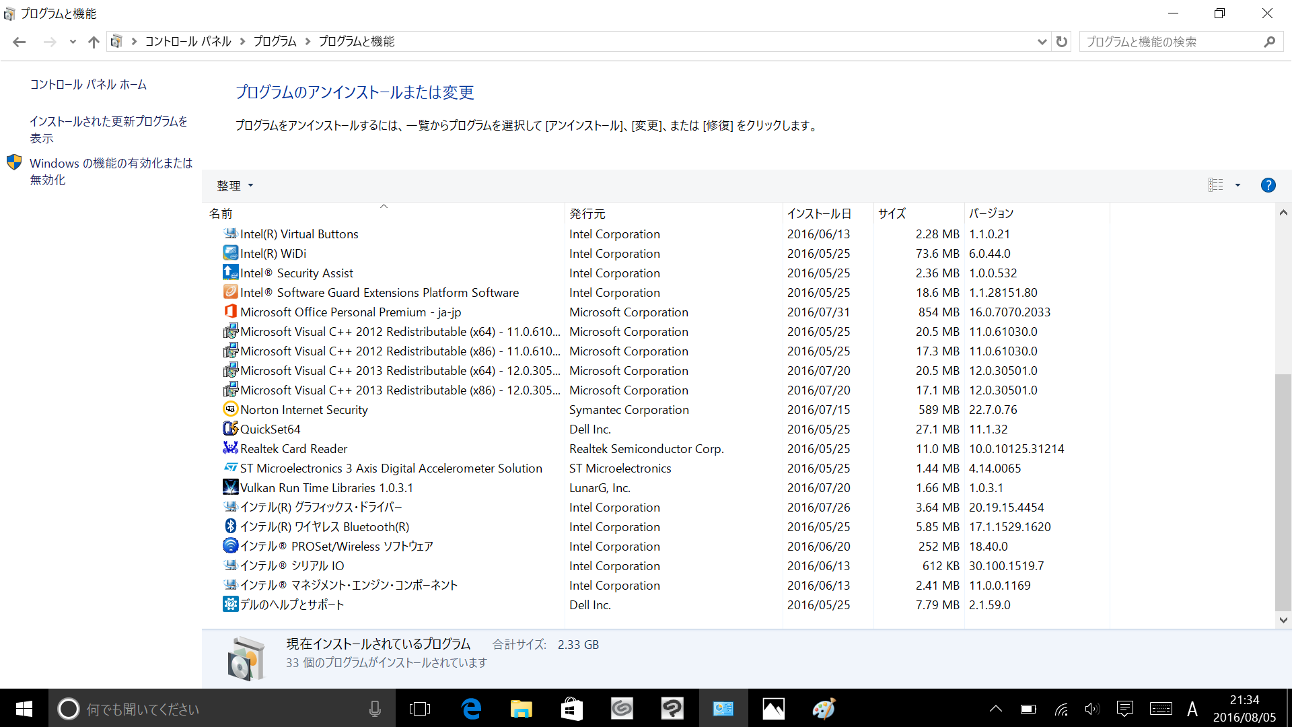Screen dimensions: 1292x727
Task: Click the プログラムと機能の検索 search field
Action: point(1171,42)
